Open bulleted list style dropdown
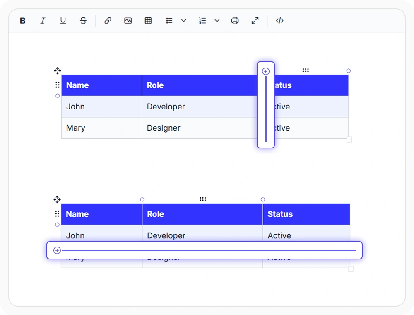 point(184,21)
